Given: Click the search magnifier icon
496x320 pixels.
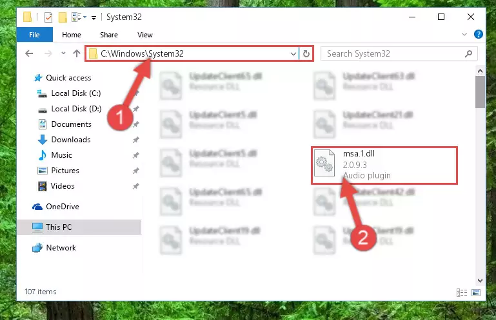Looking at the screenshot, I should (468, 53).
